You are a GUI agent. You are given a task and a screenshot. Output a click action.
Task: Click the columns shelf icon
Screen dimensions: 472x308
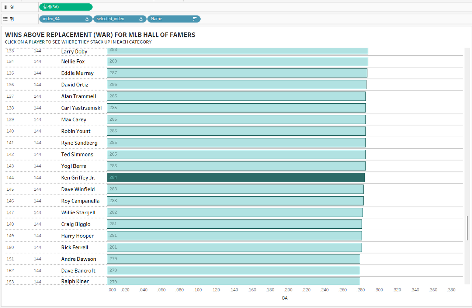pyautogui.click(x=5, y=7)
